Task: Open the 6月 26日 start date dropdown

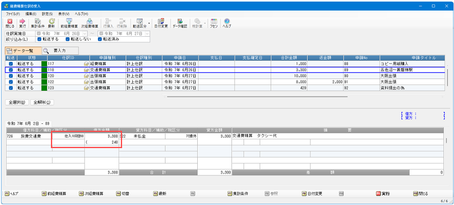Action: [85, 34]
